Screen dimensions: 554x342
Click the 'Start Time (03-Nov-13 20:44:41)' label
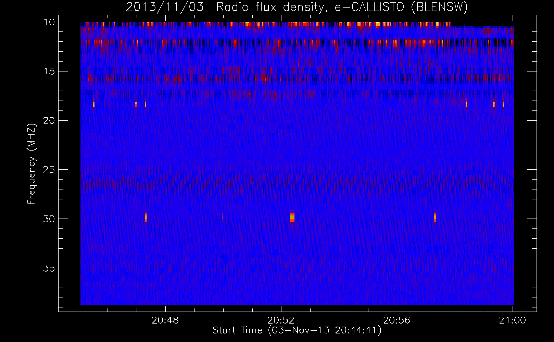point(297,330)
